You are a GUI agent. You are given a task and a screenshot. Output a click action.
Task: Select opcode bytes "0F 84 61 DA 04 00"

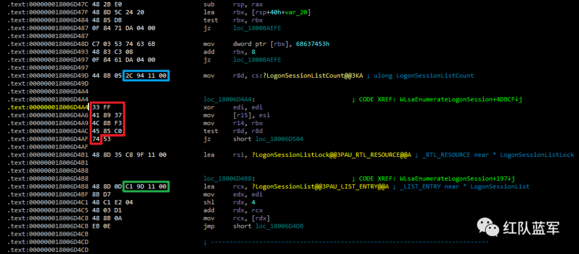124,60
